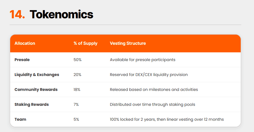The height and width of the screenshot is (132, 254).
Task: Click the Team '100% locked for 2 years' vesting text
Action: [x=167, y=119]
